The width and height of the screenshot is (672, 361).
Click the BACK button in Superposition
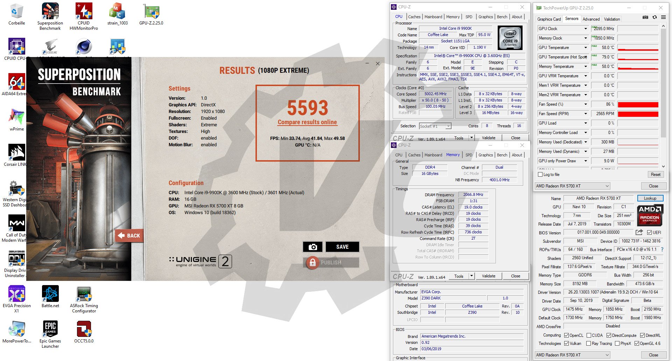(x=129, y=235)
